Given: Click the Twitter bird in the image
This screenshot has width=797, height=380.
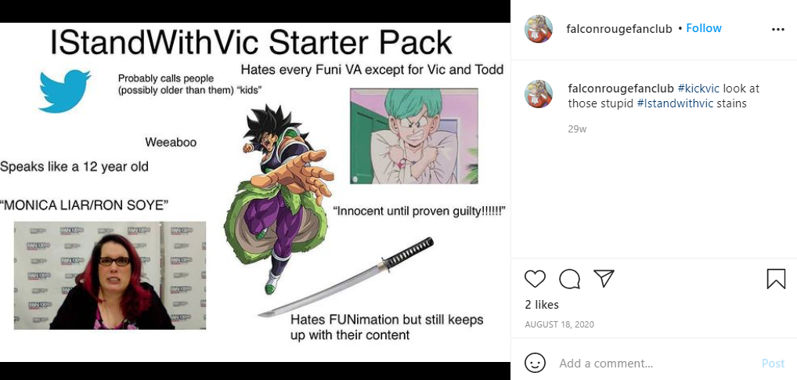Looking at the screenshot, I should coord(64,91).
